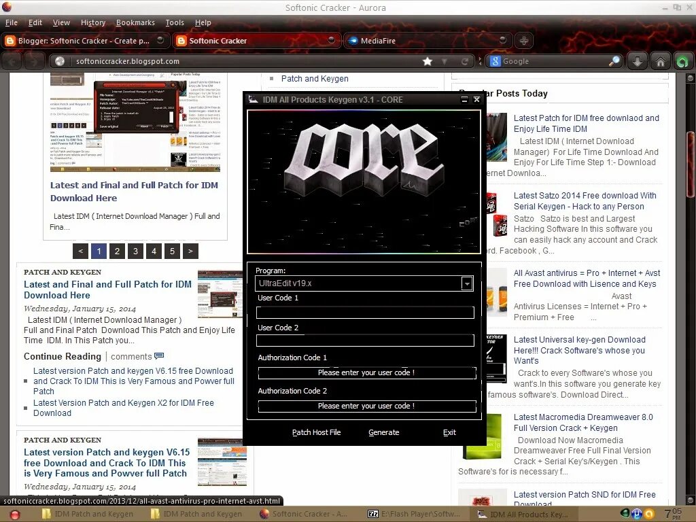
Task: Open the Edit menu
Action: [35, 22]
